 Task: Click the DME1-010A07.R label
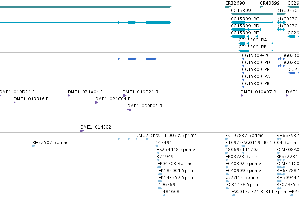point(258,92)
